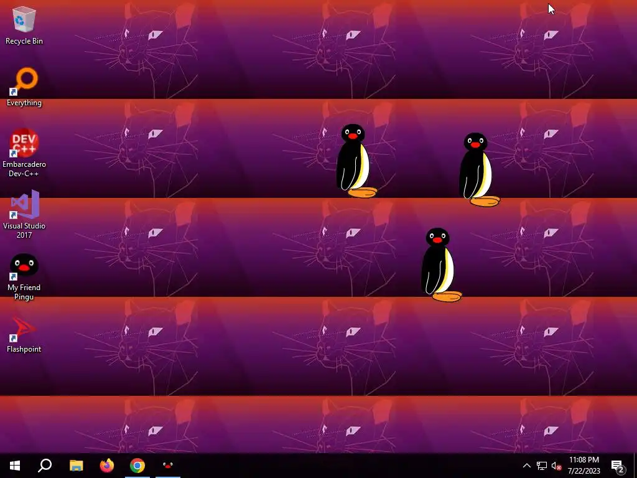Select the Recycle Bin desktop icon
The width and height of the screenshot is (637, 478).
pos(24,26)
